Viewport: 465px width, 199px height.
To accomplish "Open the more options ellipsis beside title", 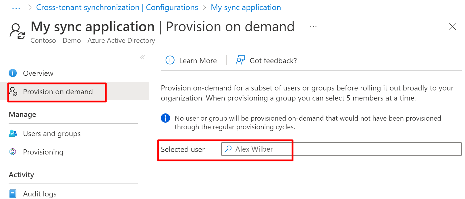I will [x=313, y=27].
